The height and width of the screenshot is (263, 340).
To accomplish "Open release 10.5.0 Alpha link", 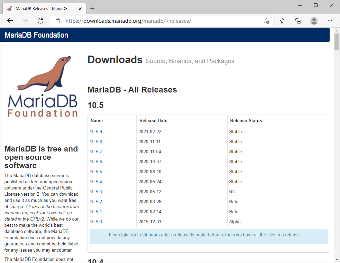I will pos(96,222).
